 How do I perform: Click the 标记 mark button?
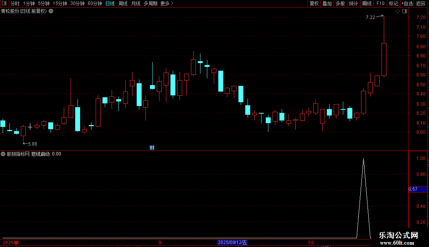[393, 3]
